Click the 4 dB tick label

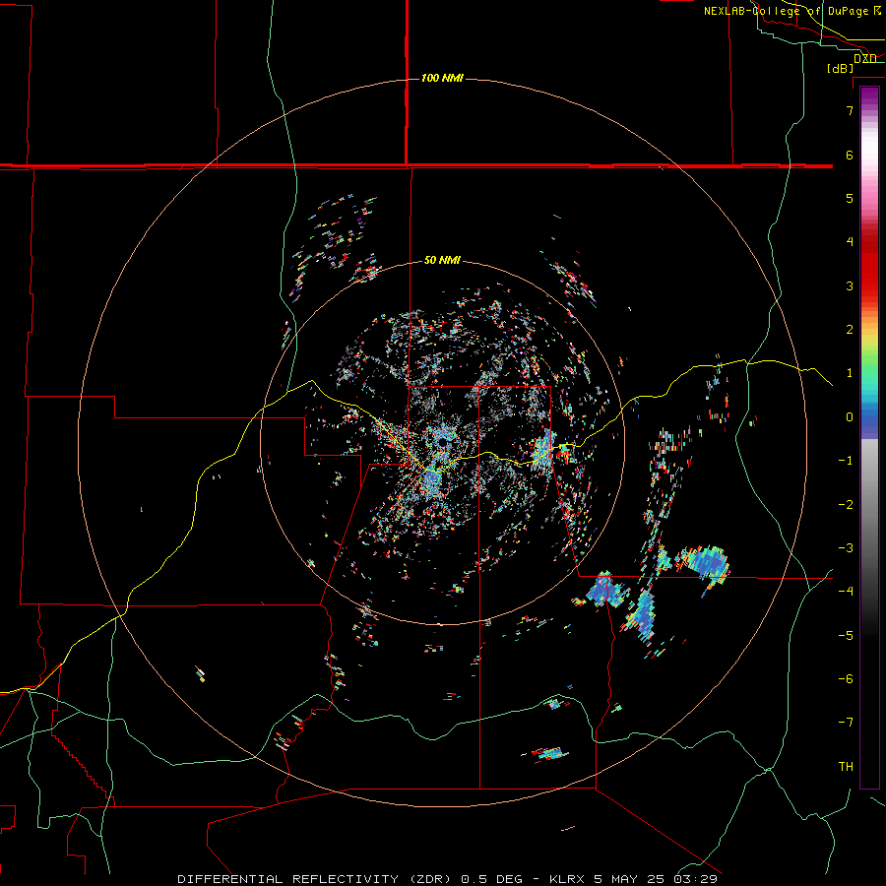pyautogui.click(x=850, y=242)
